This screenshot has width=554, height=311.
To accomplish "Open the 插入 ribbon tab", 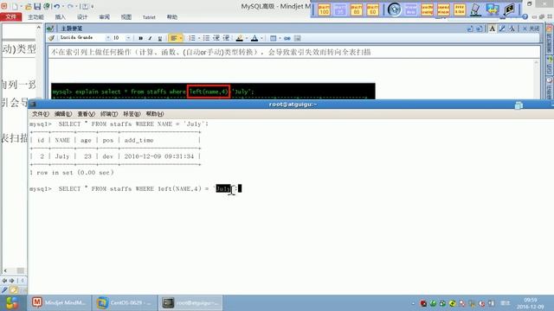I will [x=60, y=17].
